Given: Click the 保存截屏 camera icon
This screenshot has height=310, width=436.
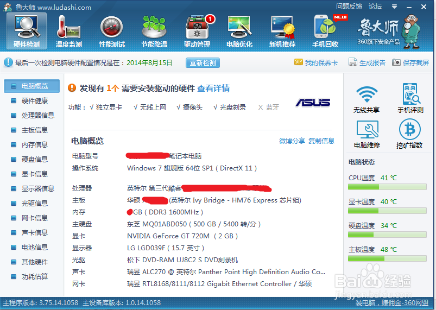Looking at the screenshot, I should [396, 62].
